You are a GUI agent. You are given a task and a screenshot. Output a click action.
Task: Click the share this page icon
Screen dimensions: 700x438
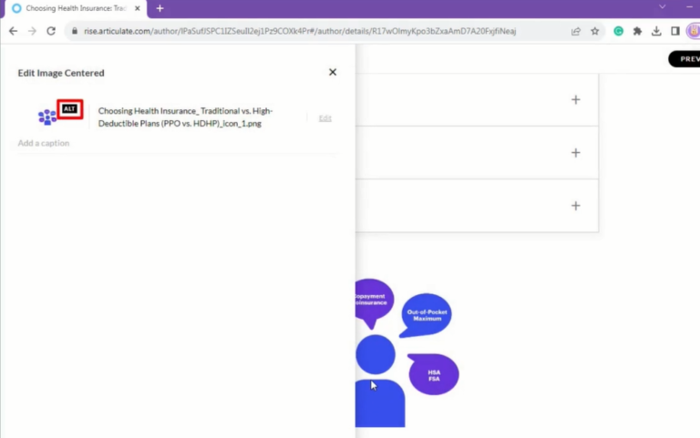pyautogui.click(x=576, y=31)
